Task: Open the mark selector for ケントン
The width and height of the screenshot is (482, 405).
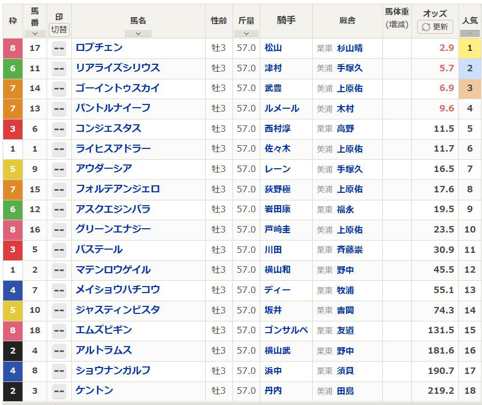Action: (59, 392)
